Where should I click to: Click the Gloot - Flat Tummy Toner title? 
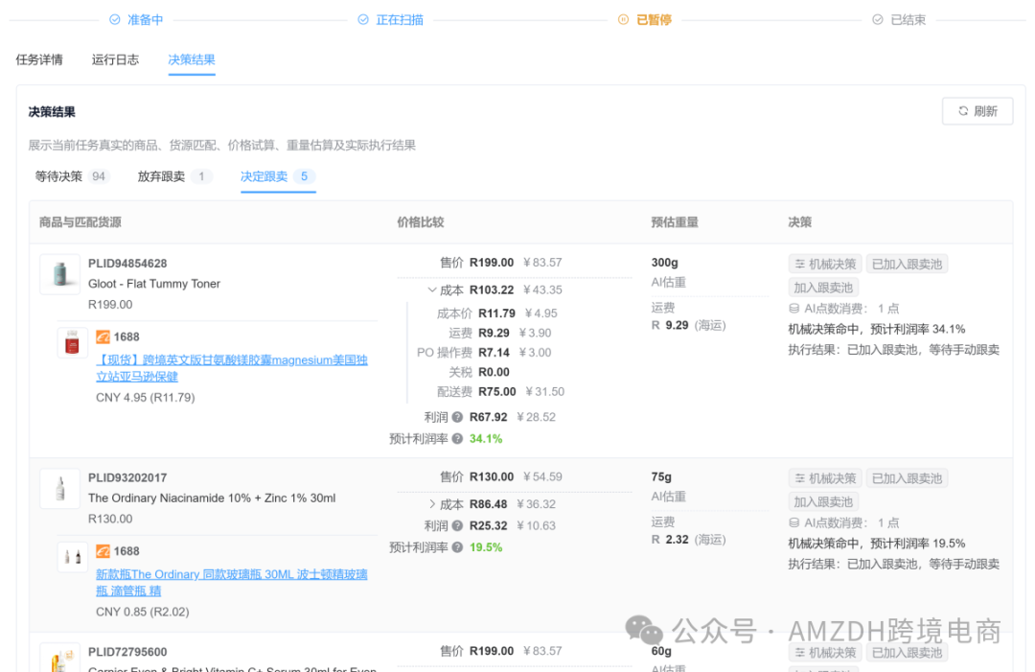coord(154,284)
